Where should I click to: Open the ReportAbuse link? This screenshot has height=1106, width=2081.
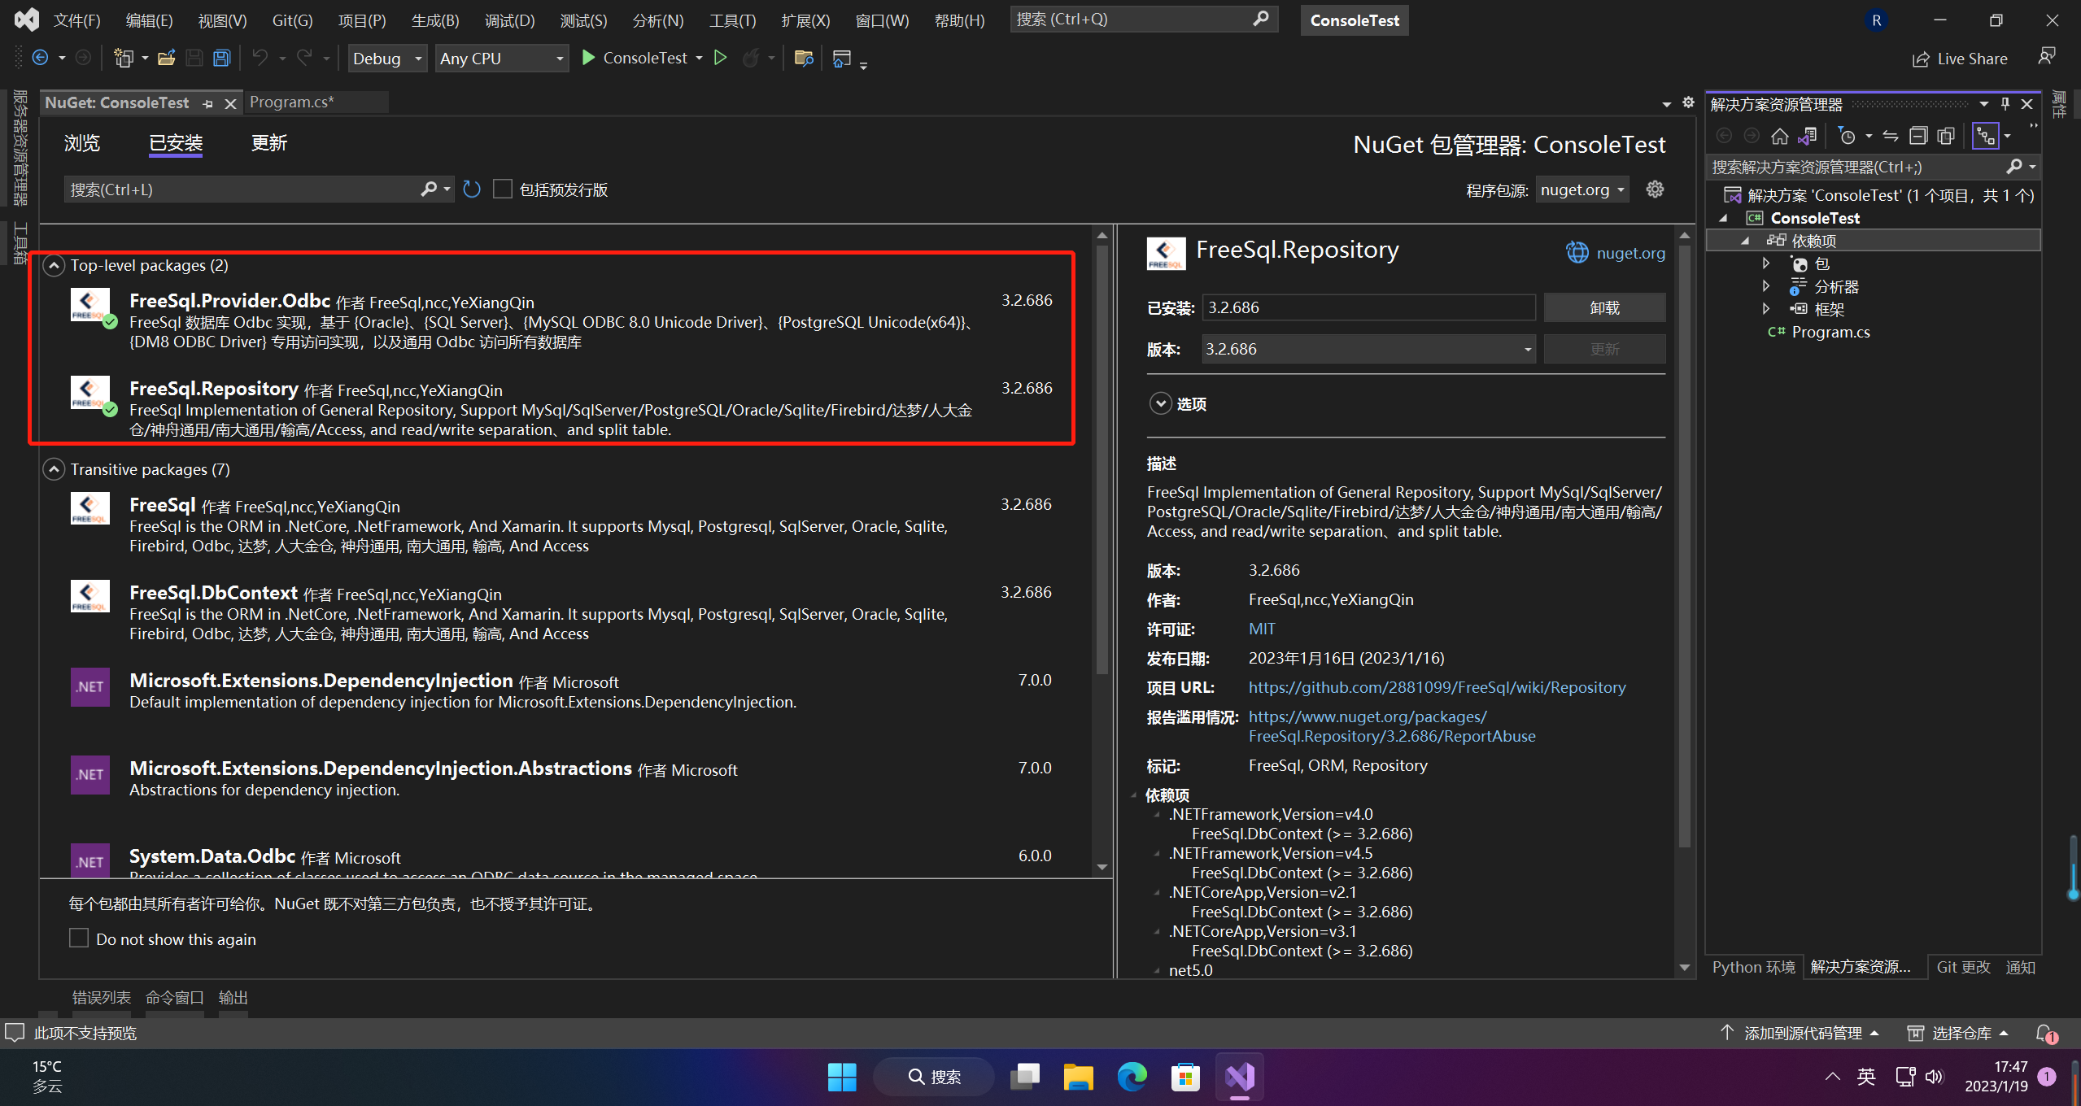click(1391, 726)
